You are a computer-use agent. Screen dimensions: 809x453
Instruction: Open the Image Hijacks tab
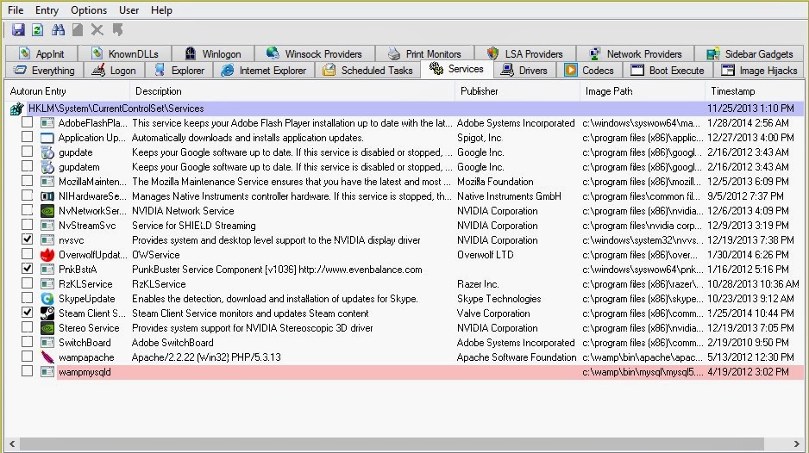(x=759, y=70)
